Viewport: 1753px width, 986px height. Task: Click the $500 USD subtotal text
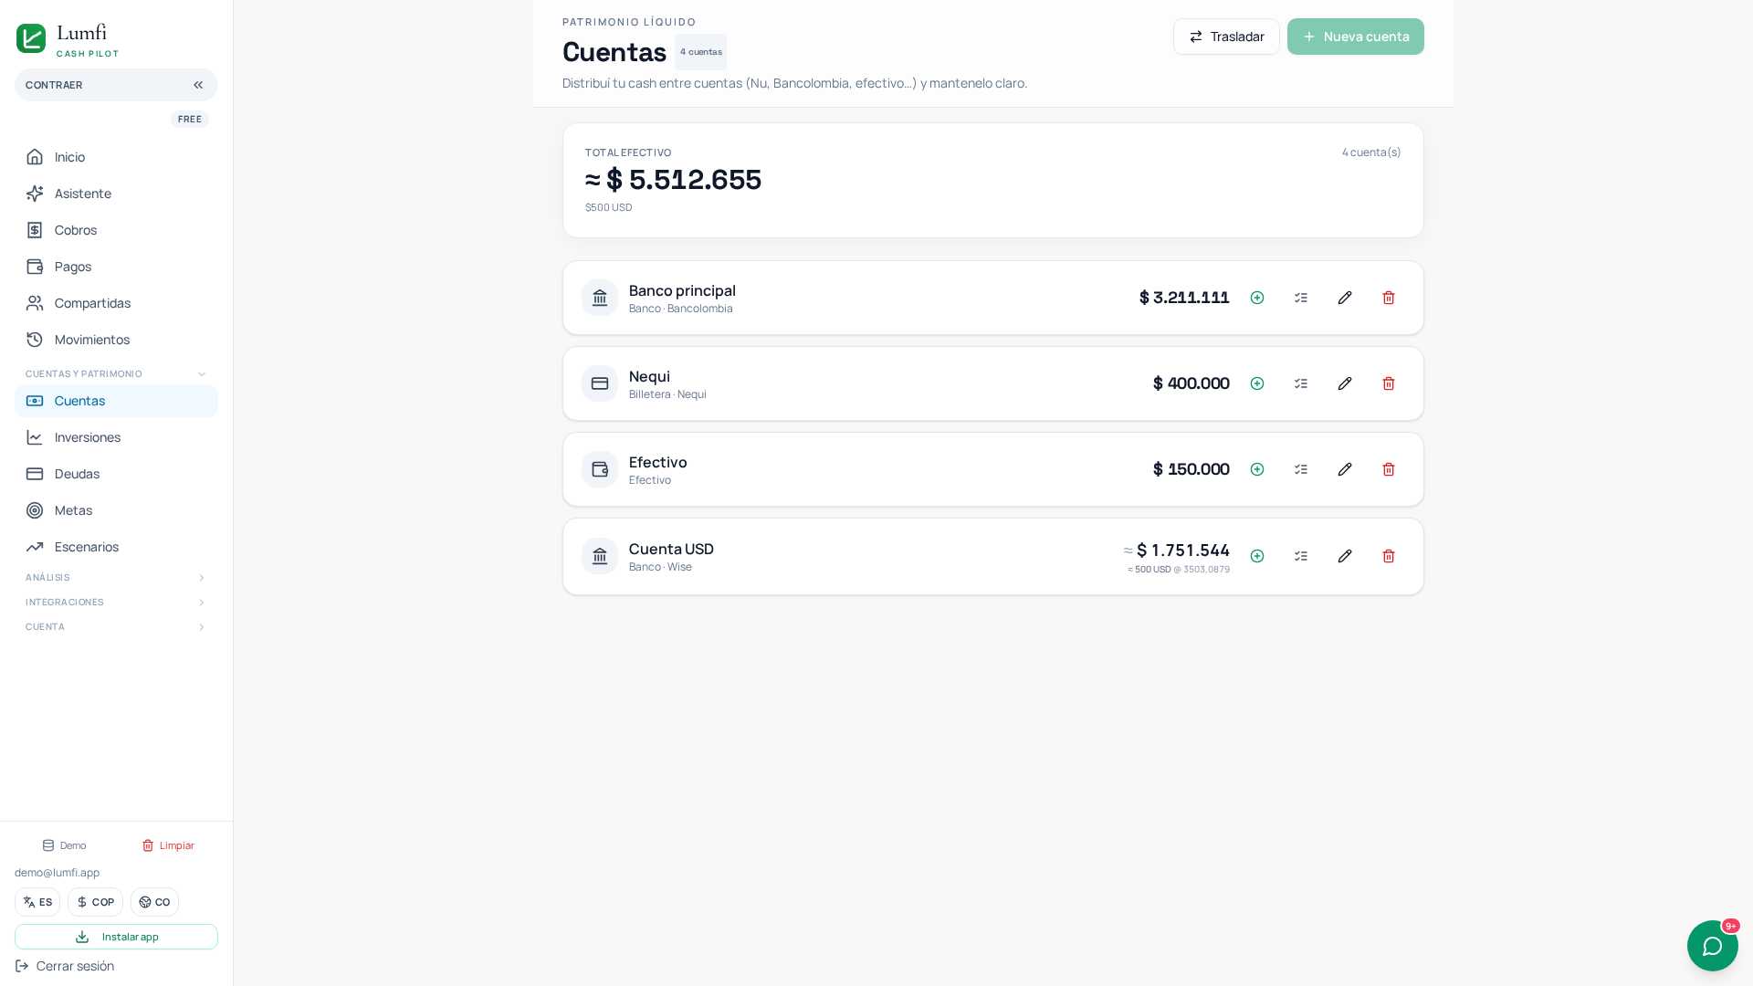[608, 208]
